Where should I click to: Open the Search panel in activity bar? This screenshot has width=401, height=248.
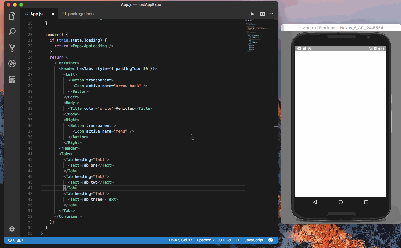(x=12, y=32)
